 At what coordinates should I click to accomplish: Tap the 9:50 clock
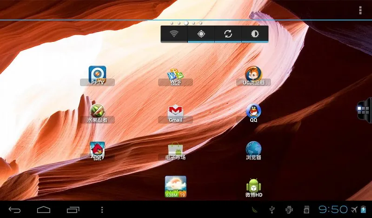pyautogui.click(x=333, y=210)
